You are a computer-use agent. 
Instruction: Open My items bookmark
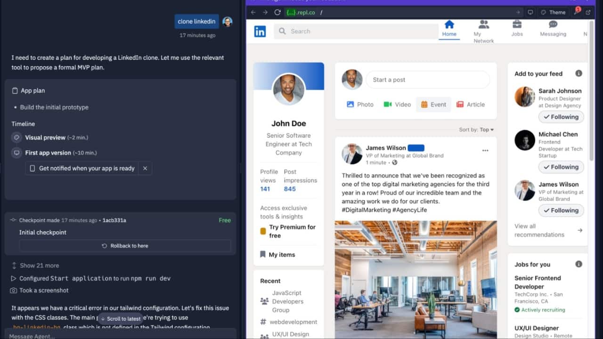(x=277, y=255)
